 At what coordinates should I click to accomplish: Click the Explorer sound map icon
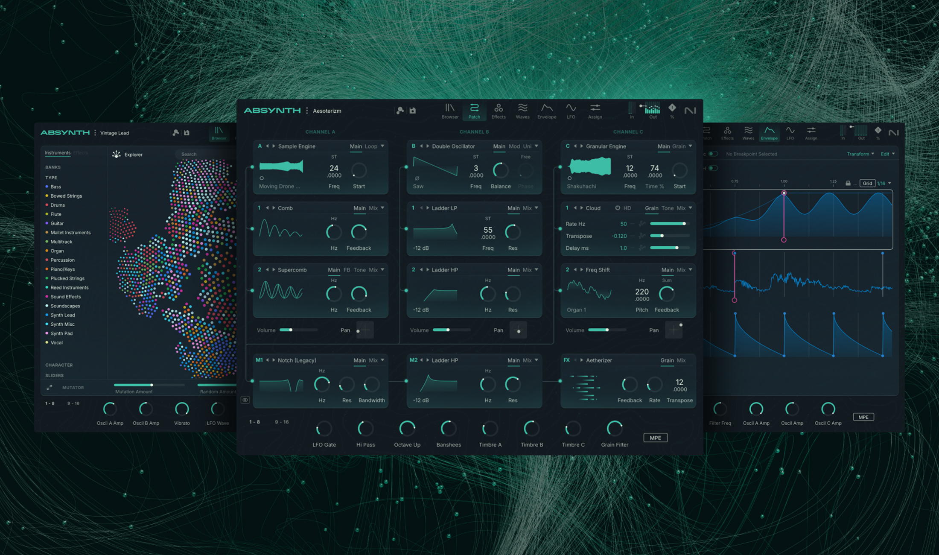(116, 154)
